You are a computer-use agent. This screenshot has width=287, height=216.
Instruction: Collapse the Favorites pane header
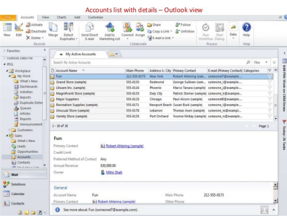pos(44,51)
